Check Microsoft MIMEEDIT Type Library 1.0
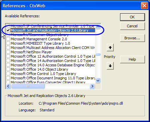 coord(8,43)
